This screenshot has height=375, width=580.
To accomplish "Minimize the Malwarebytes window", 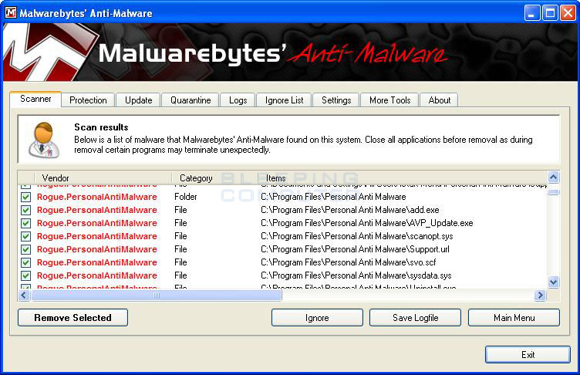I will point(532,13).
